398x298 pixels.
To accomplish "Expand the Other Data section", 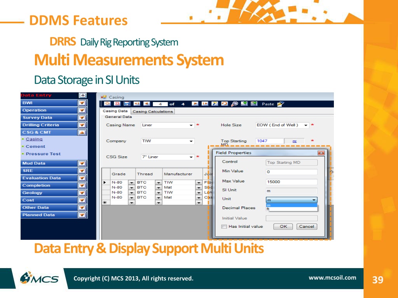I will 82,208.
